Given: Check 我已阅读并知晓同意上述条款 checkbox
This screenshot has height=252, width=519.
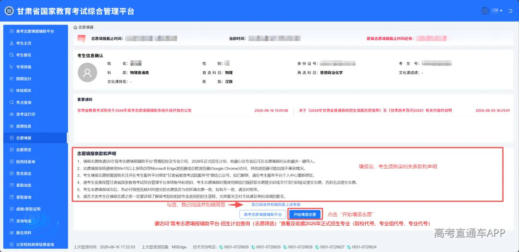Looking at the screenshot, I should [x=247, y=205].
